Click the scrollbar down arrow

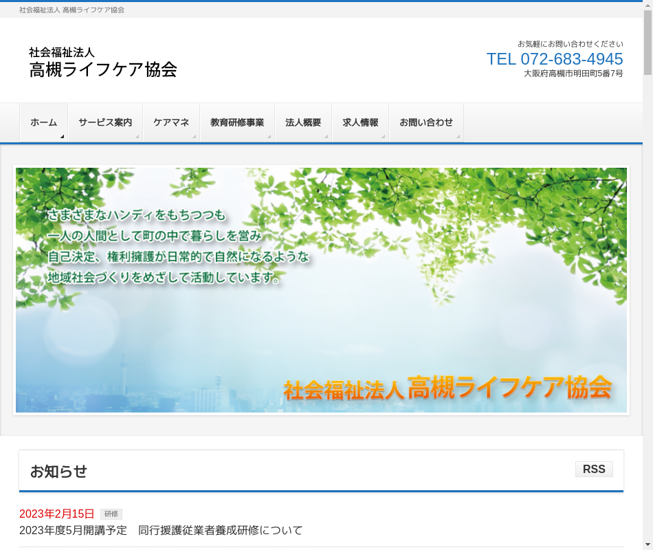coord(648,544)
